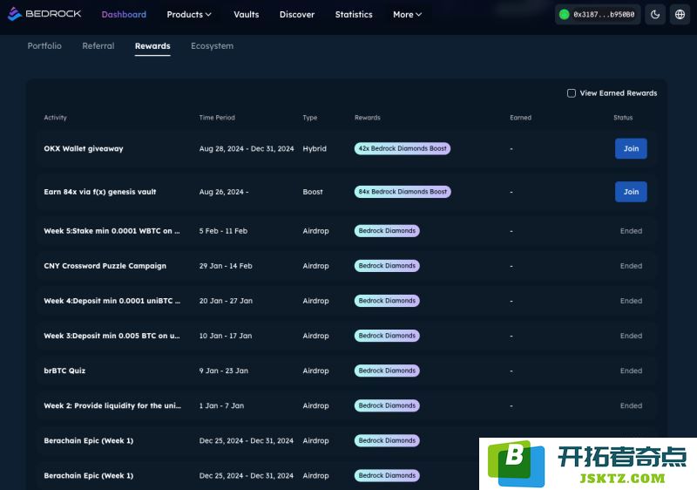Open Week 4:Deposit min 0.0001 uniBTC activity

112,301
